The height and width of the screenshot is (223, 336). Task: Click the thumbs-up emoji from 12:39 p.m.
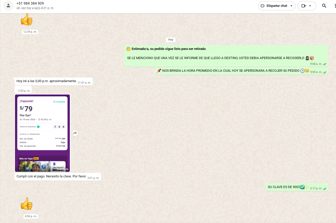coord(26,20)
